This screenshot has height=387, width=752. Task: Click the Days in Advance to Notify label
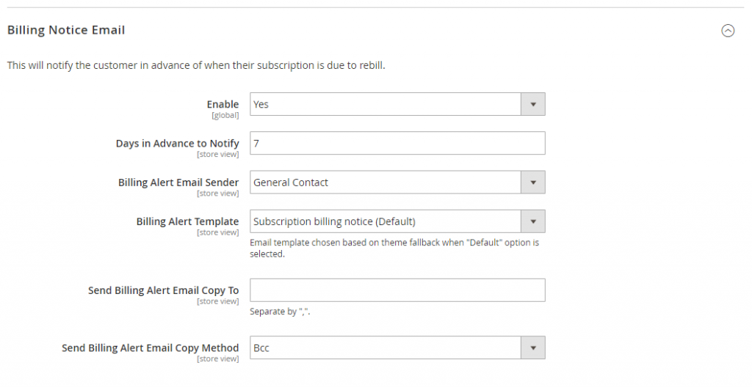point(177,143)
